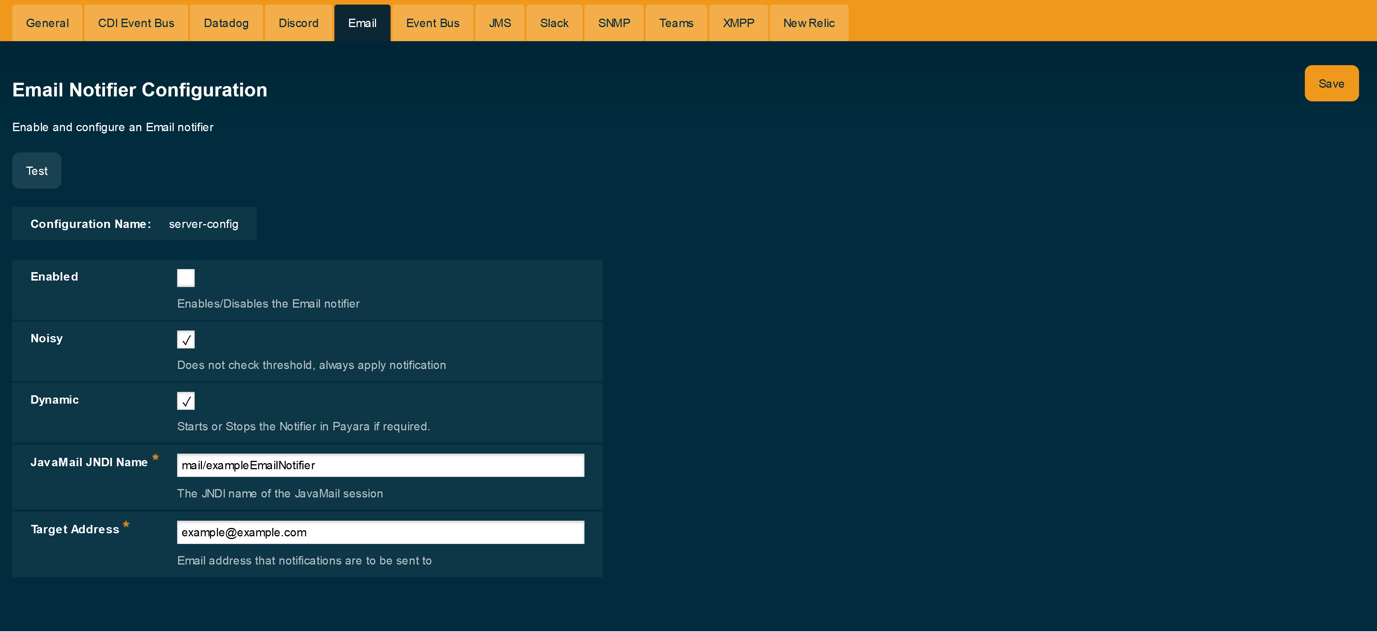Click the JavaMail JNDI Name input field

tap(379, 465)
